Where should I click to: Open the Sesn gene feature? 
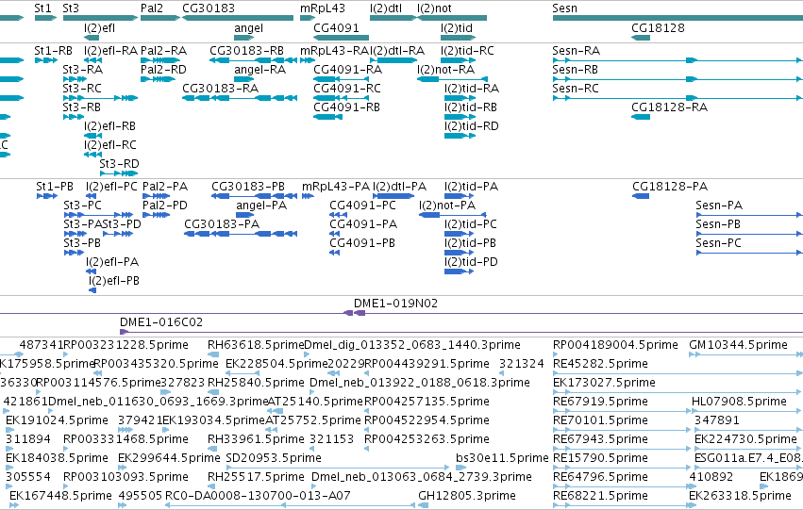coord(678,18)
